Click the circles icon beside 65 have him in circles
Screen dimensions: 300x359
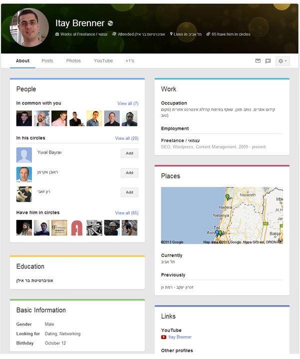[x=208, y=34]
